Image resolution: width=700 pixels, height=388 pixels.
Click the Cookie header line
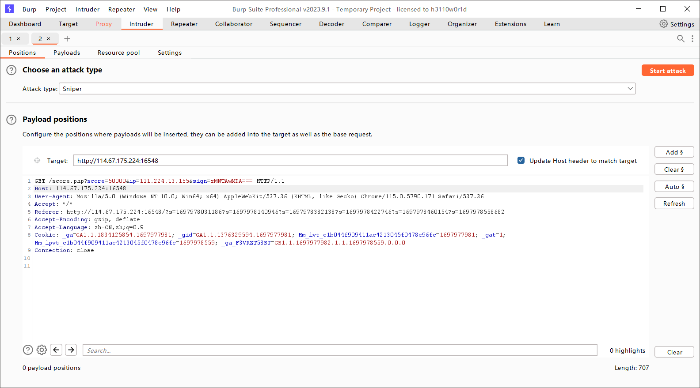pos(270,239)
